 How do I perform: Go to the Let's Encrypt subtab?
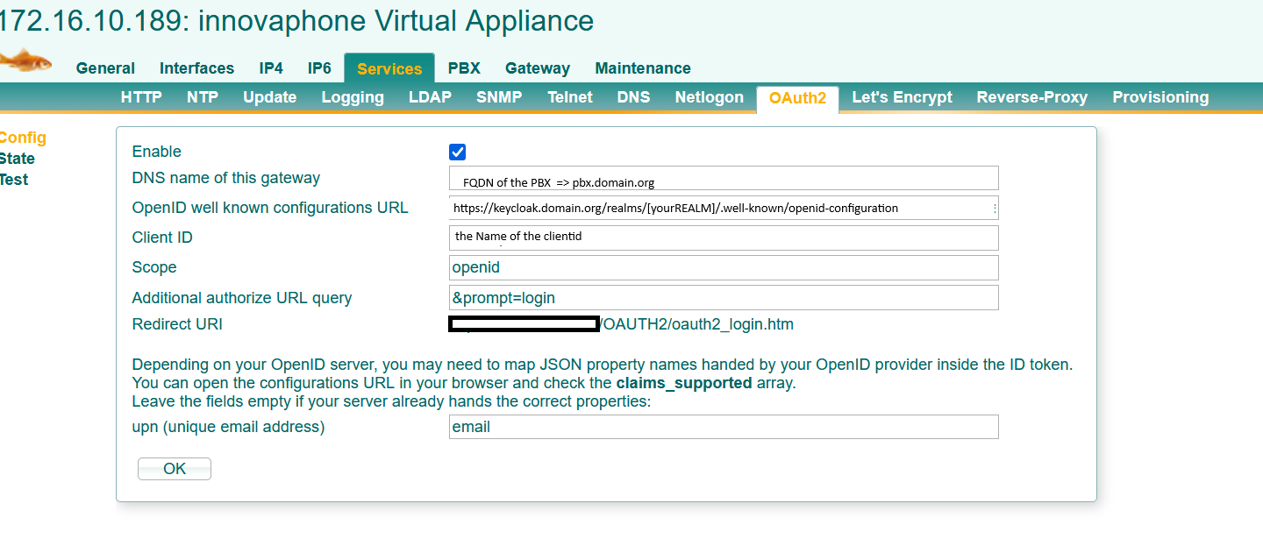click(x=902, y=97)
